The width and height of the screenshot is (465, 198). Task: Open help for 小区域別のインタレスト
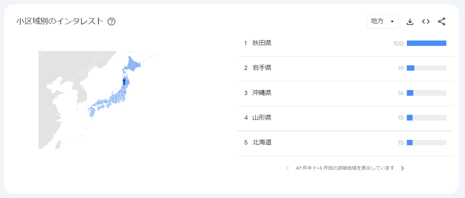pos(111,21)
